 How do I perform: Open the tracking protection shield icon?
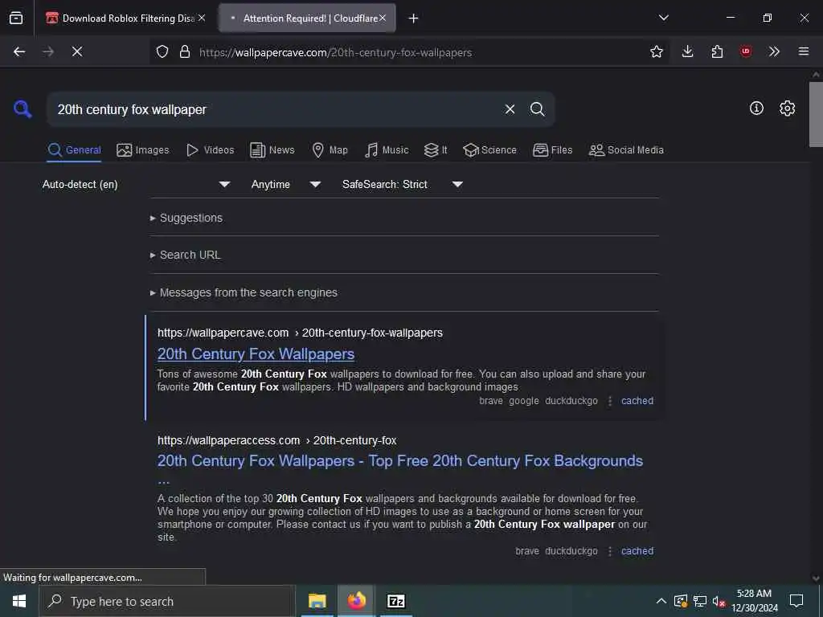162,51
